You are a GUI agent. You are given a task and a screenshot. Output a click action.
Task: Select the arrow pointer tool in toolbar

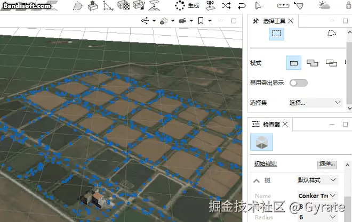click(x=258, y=6)
